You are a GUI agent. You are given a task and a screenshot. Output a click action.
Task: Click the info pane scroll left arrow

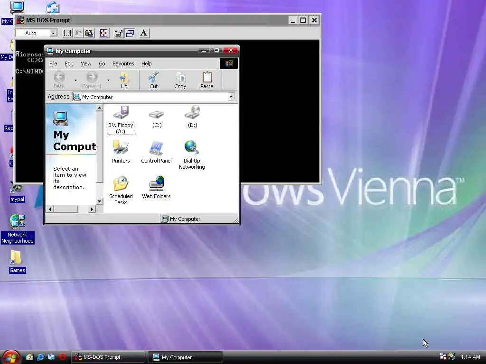pyautogui.click(x=49, y=209)
